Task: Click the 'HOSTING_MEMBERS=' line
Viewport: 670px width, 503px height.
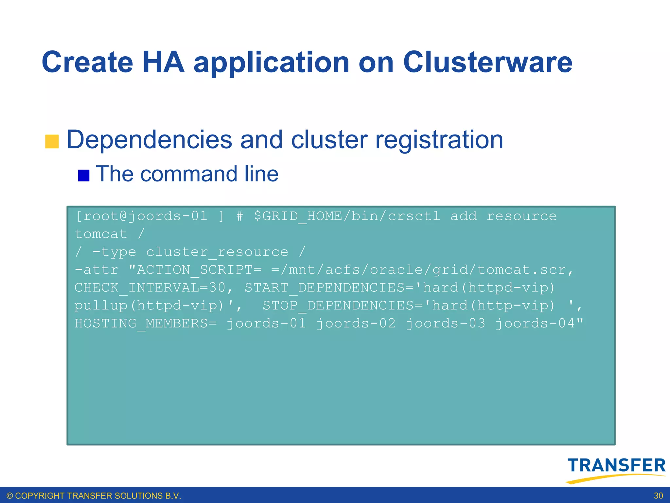Action: [x=329, y=324]
